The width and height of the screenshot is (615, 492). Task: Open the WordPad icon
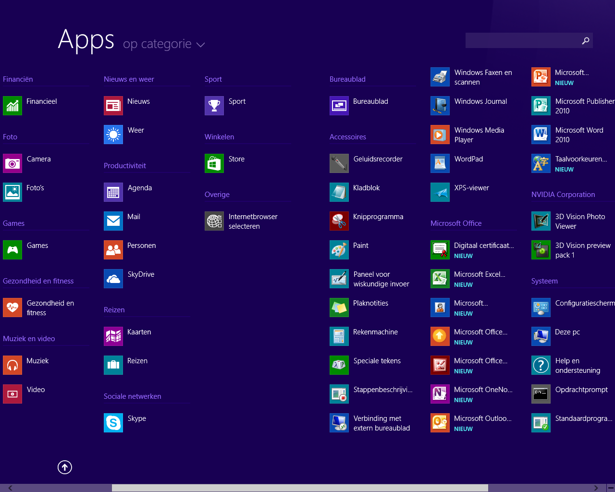(x=440, y=163)
